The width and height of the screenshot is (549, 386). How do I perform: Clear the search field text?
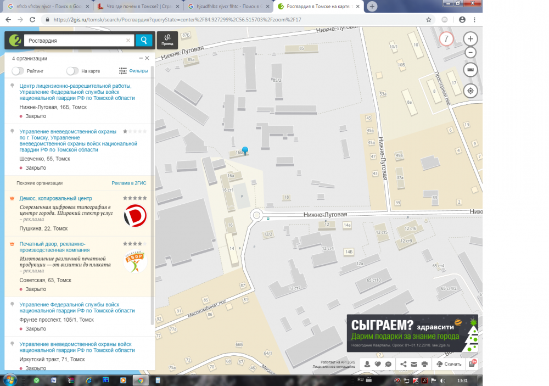[128, 40]
